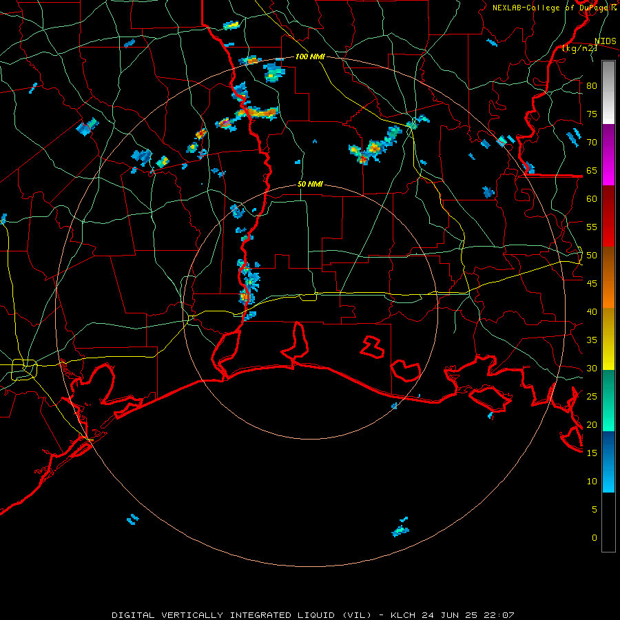Select the 0 value on the VIL scale
Viewport: 620px width, 620px height.
pyautogui.click(x=594, y=538)
